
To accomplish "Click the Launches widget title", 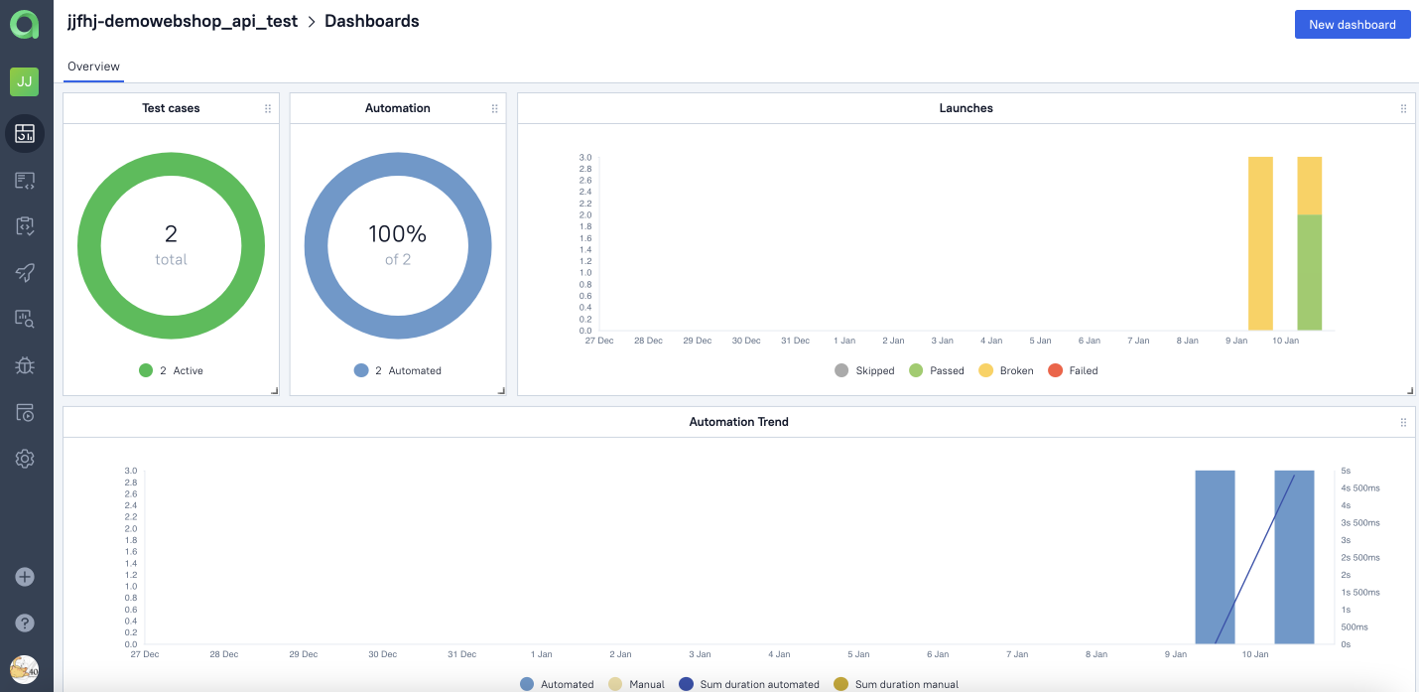I will coord(966,108).
